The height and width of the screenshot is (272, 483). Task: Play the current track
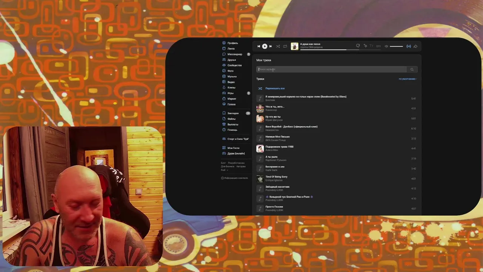point(265,46)
